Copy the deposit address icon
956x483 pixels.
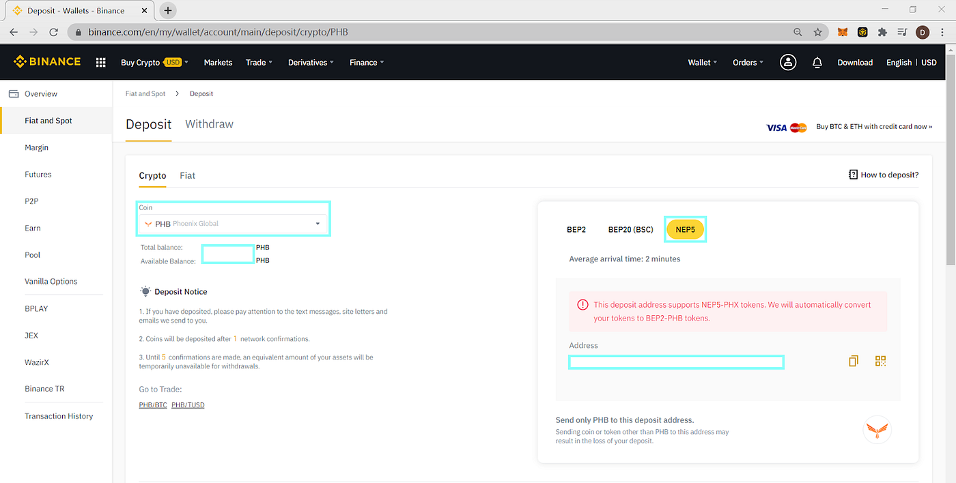853,361
